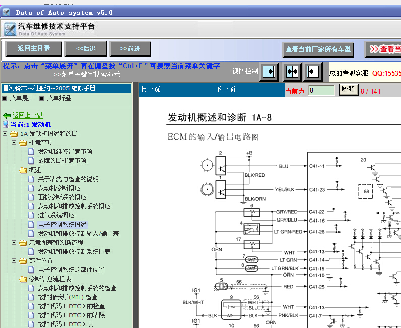
Task: Click the 返回主目录 button
Action: point(34,48)
